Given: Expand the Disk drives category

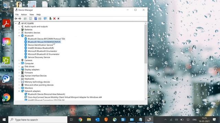Looking at the screenshot, I should pos(19,67).
